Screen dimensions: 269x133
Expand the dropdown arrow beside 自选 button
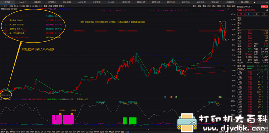coord(267,7)
